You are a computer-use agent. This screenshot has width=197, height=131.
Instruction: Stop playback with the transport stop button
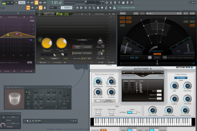(x=12, y=2)
